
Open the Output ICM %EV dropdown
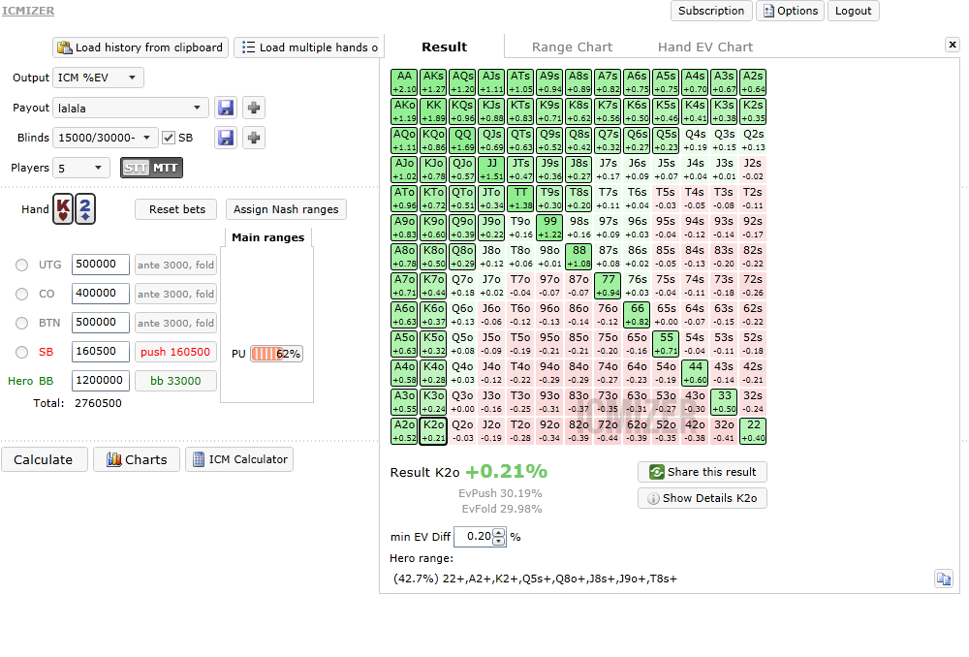tap(97, 78)
